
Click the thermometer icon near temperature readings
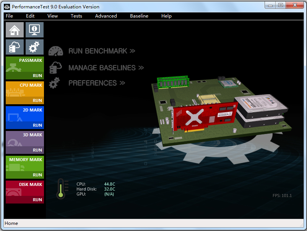pos(62,189)
